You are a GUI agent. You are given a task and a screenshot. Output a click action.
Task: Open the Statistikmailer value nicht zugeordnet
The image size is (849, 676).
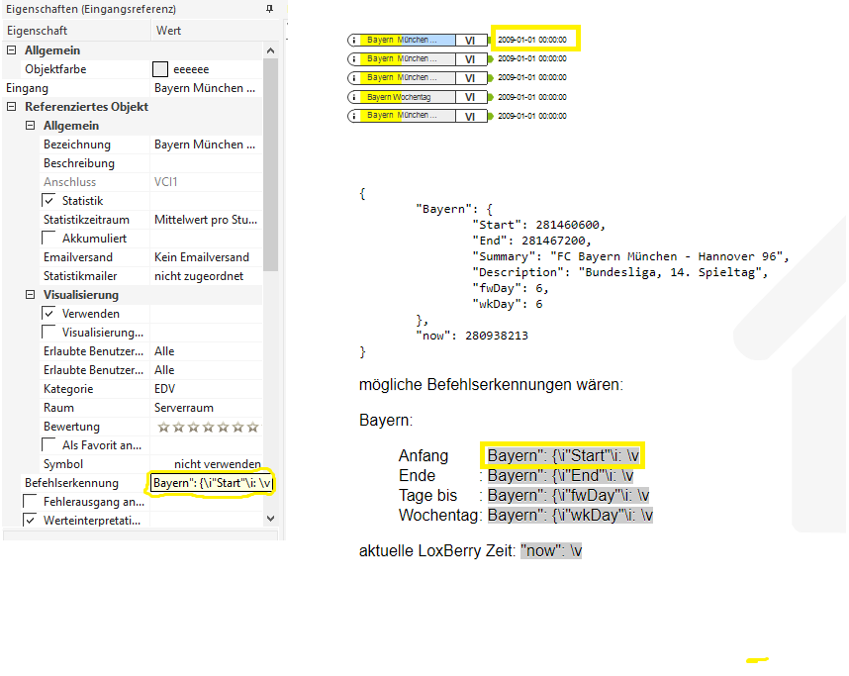(x=206, y=276)
